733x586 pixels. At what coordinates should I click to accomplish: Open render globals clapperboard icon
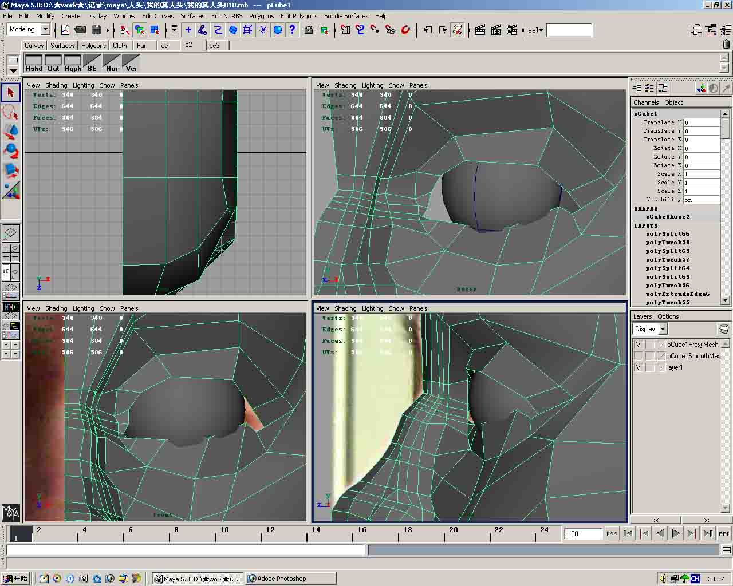point(512,30)
